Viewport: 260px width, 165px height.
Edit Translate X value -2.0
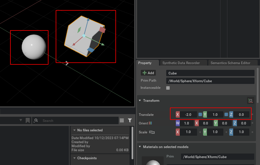coord(188,114)
